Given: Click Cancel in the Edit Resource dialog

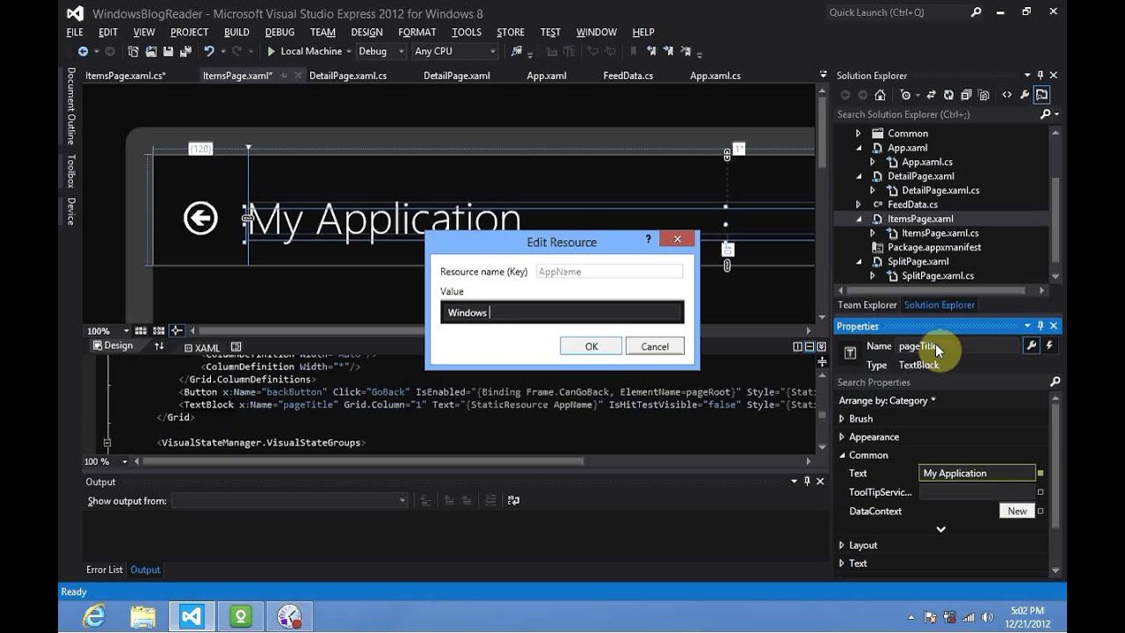Looking at the screenshot, I should [655, 346].
